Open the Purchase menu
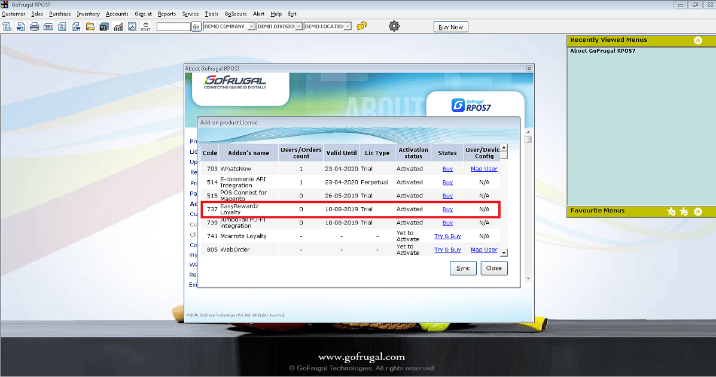The width and height of the screenshot is (716, 377). (x=60, y=14)
